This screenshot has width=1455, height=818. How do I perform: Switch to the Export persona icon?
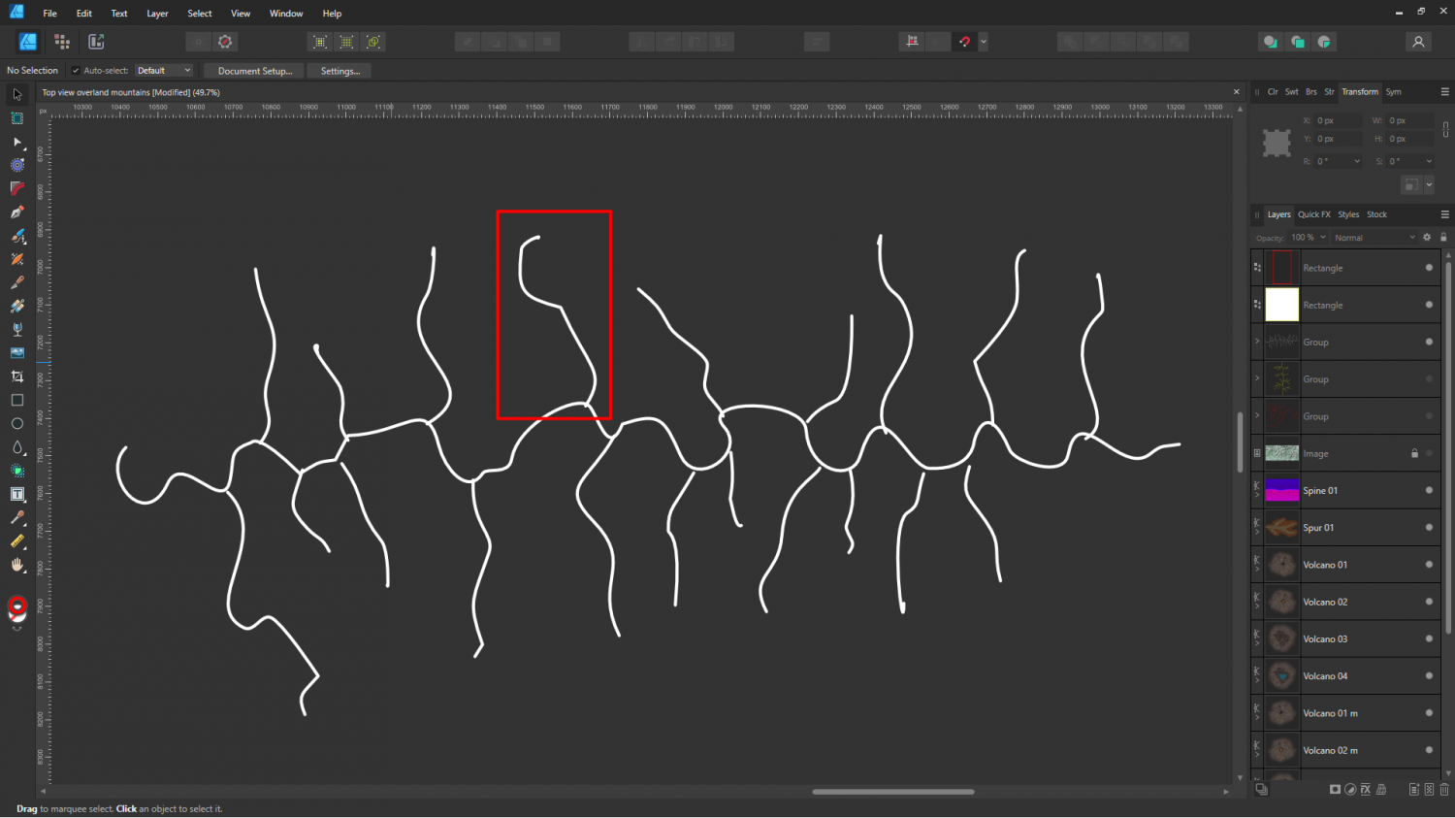point(96,42)
